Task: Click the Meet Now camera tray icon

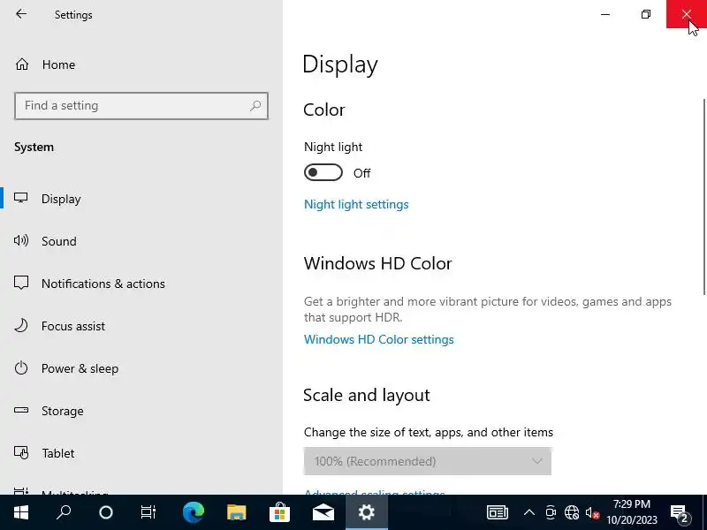Action: pos(551,512)
